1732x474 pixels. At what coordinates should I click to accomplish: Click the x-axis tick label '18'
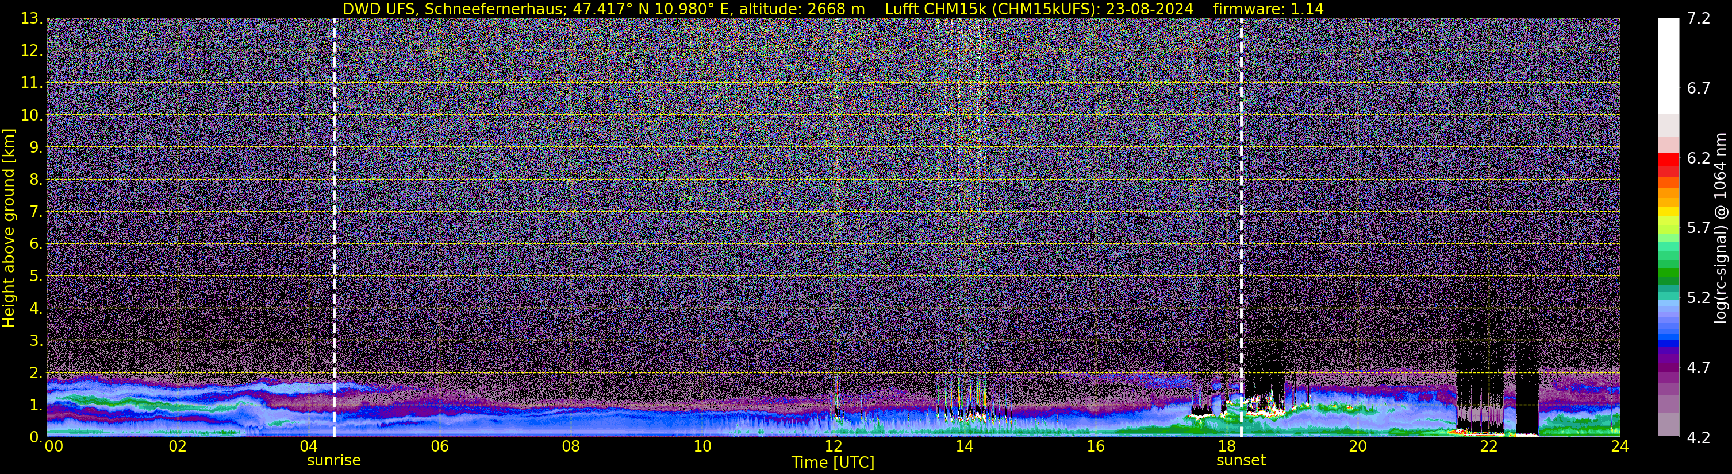pos(1226,446)
